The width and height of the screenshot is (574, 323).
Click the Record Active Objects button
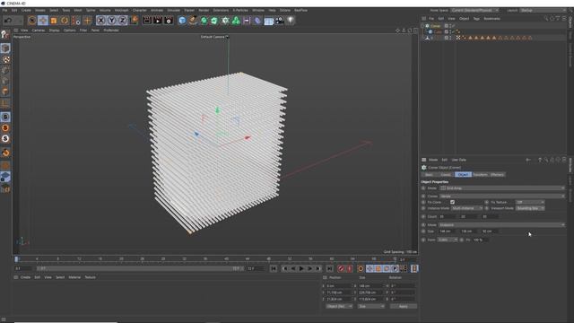341,269
